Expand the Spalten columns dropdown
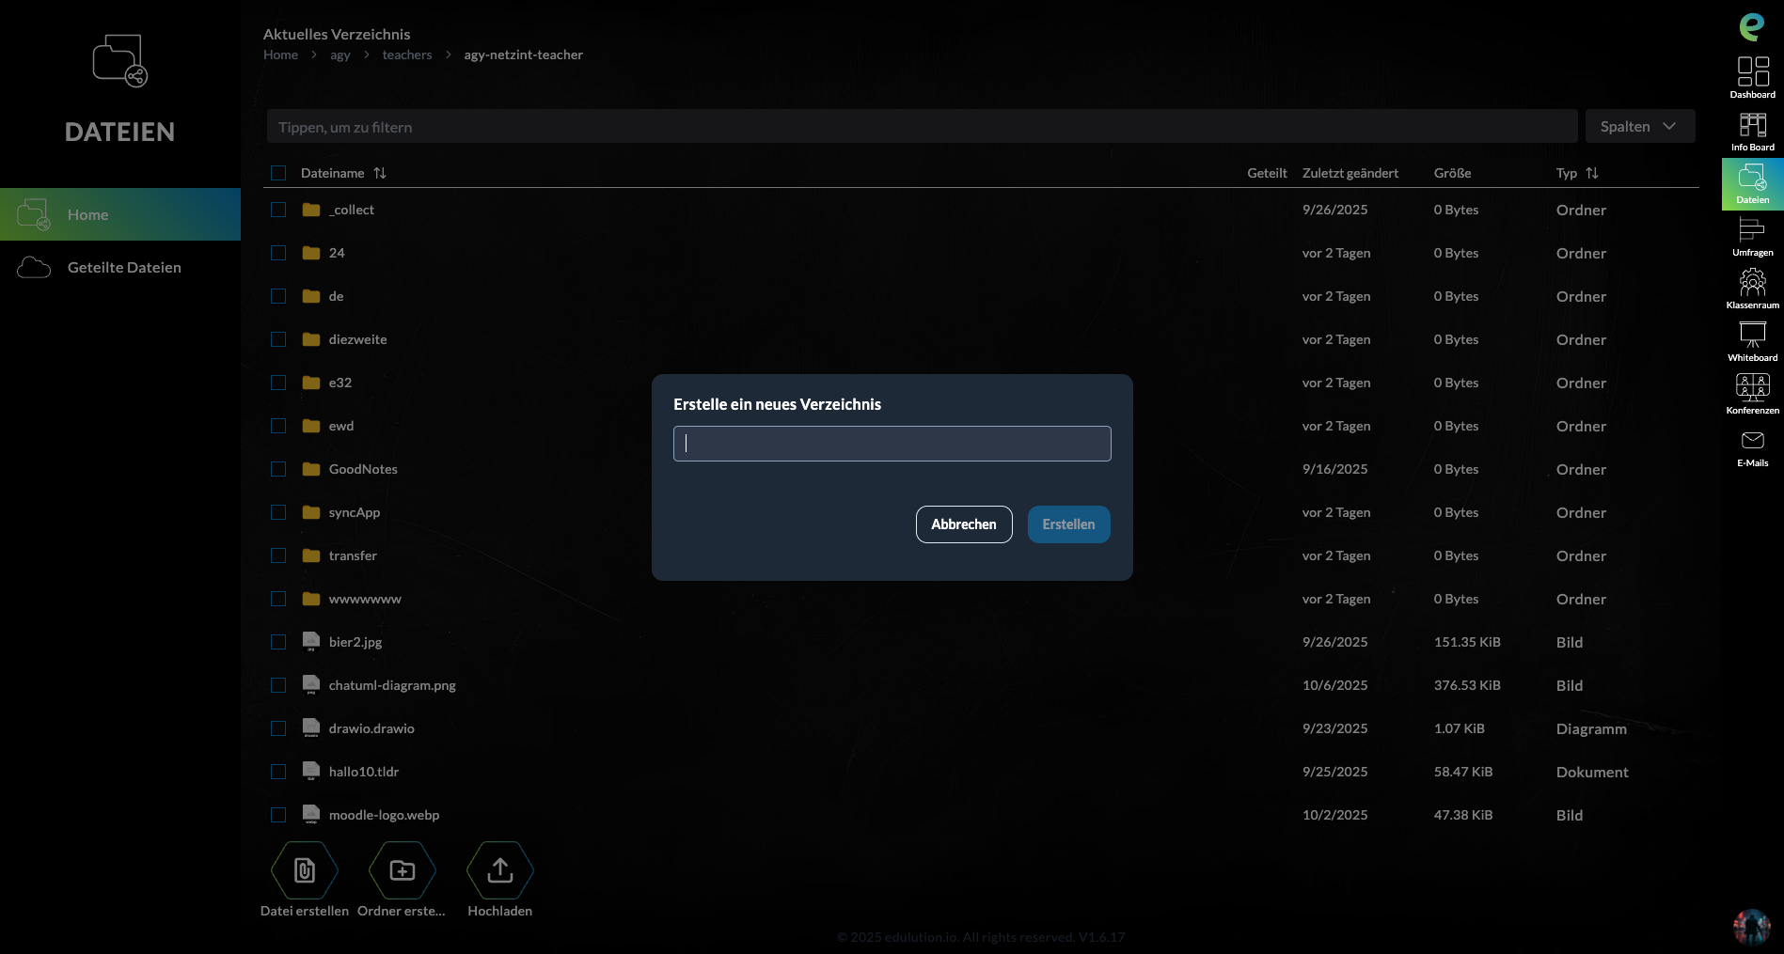The image size is (1784, 954). pyautogui.click(x=1639, y=126)
